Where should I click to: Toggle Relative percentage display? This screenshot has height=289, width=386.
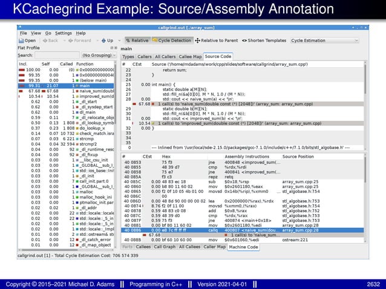[x=137, y=41]
